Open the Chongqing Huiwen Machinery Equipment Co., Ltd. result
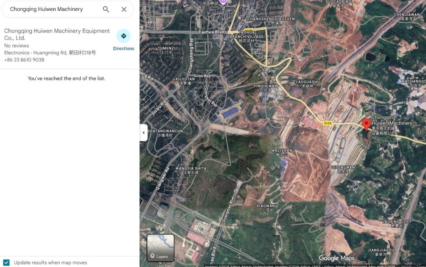Image resolution: width=426 pixels, height=267 pixels. tap(57, 34)
